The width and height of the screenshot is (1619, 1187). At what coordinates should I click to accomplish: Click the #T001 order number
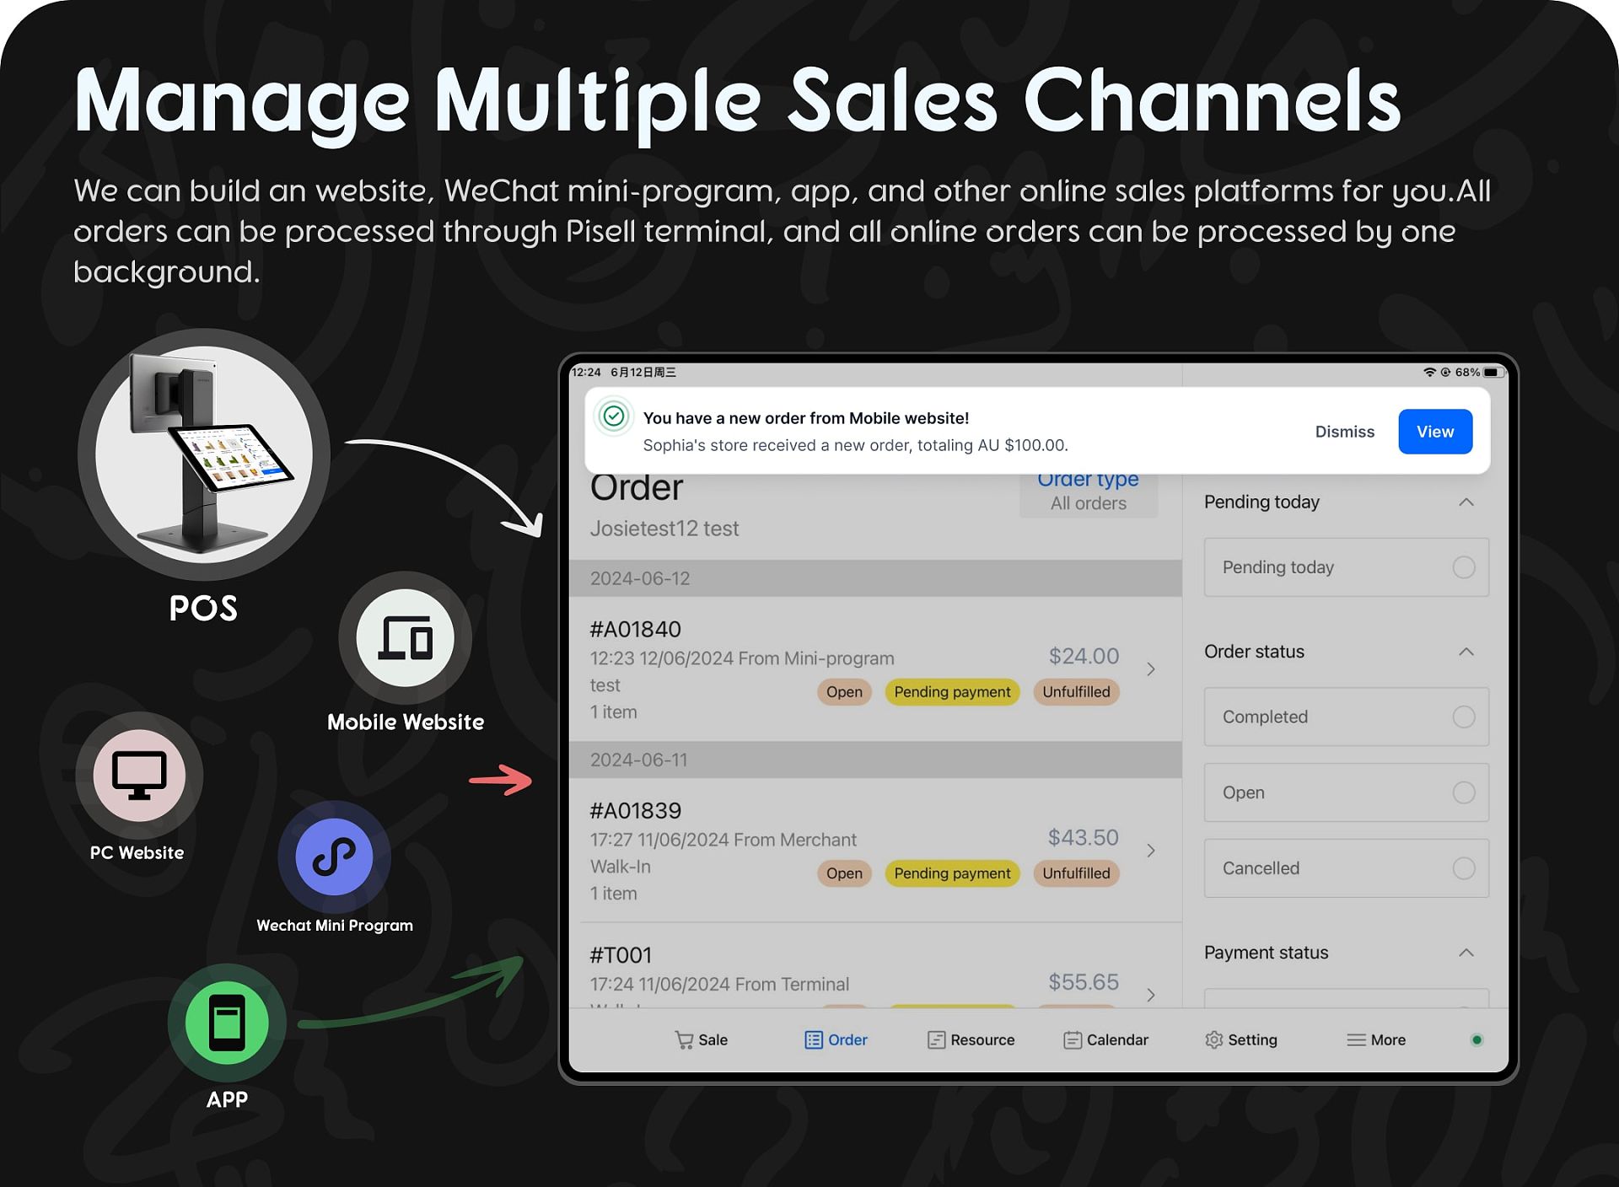(621, 955)
